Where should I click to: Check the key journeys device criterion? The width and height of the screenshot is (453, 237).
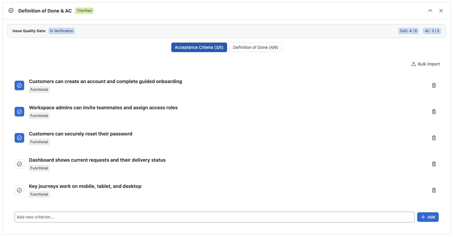click(x=19, y=190)
